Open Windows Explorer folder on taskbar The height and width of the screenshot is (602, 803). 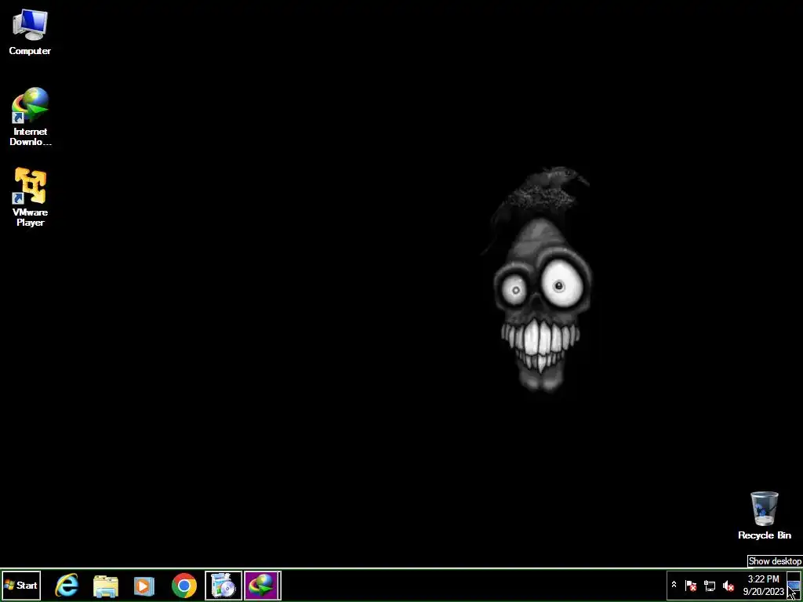[106, 586]
